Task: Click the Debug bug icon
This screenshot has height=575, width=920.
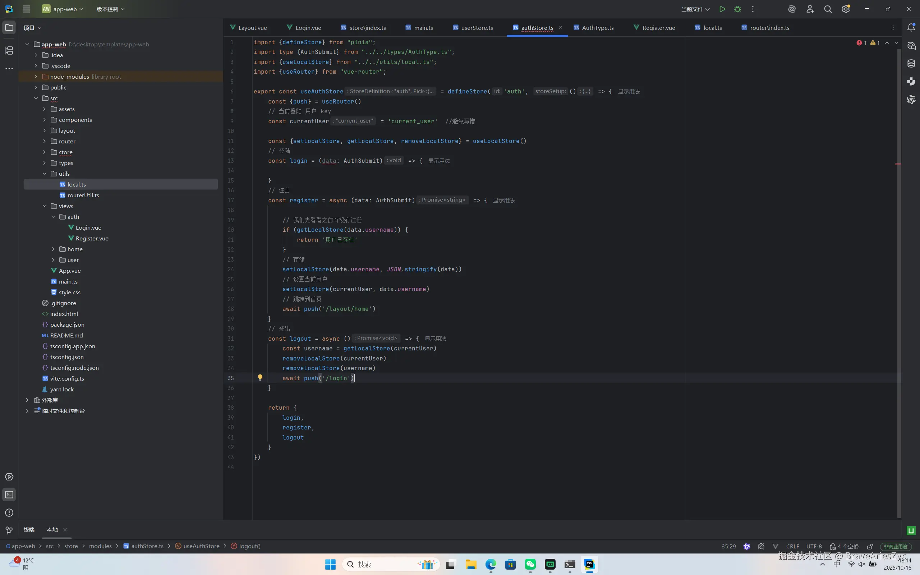Action: (x=737, y=9)
